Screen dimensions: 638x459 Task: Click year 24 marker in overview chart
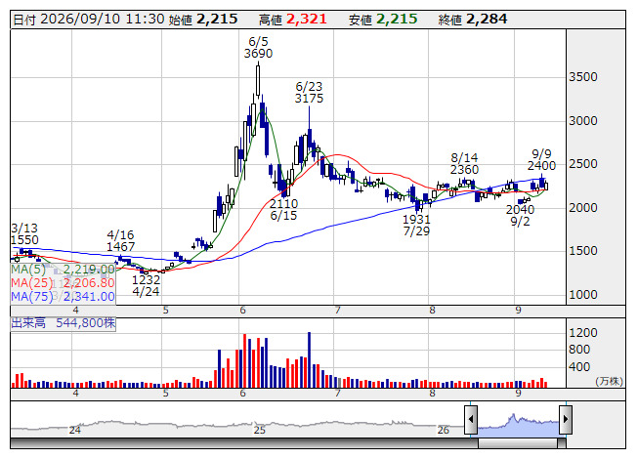(x=75, y=430)
